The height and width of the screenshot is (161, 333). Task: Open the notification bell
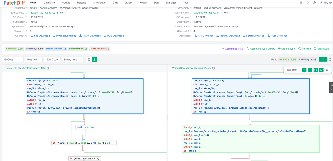pyautogui.click(x=307, y=2)
